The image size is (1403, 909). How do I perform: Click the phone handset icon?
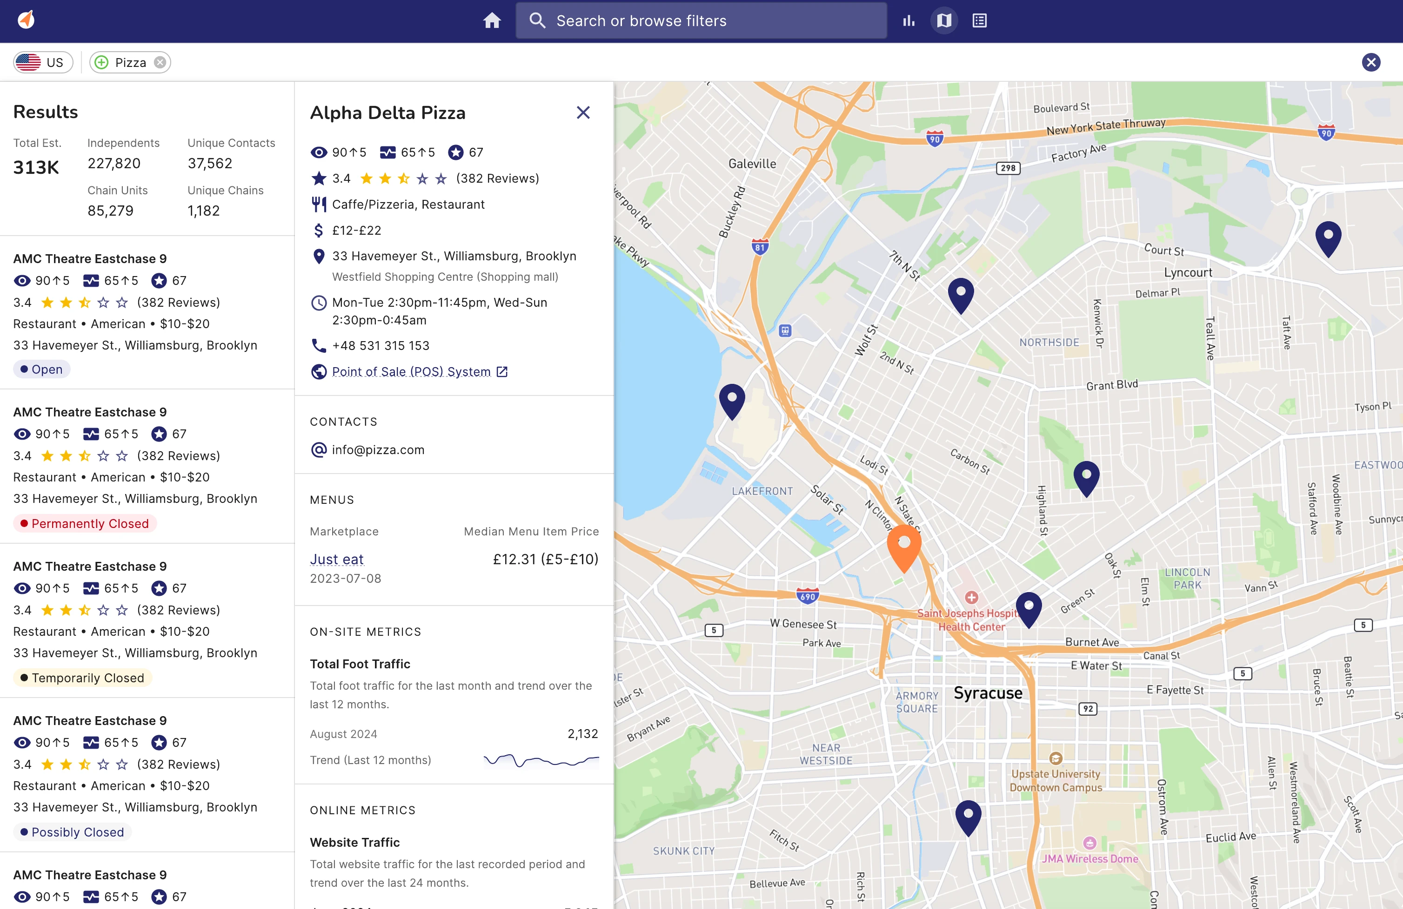coord(318,346)
